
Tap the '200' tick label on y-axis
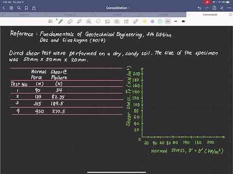click(136, 74)
